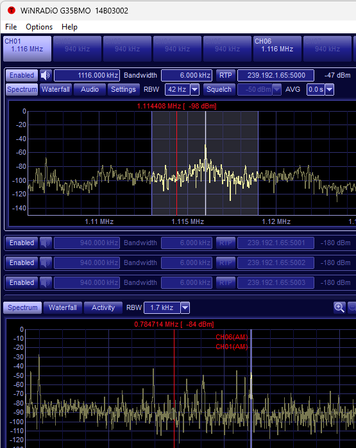Toggle speaker icon on the 239.192.1.65:5003 row
356x448 pixels.
(46, 282)
